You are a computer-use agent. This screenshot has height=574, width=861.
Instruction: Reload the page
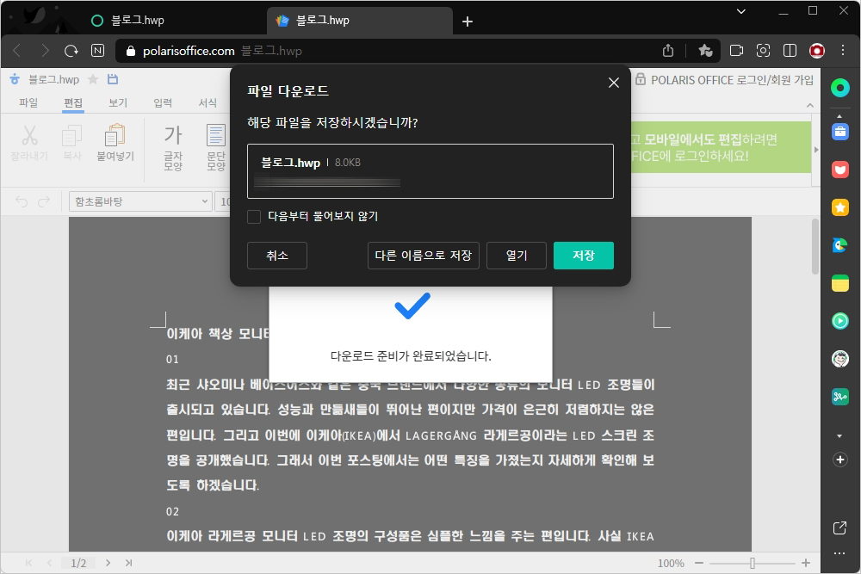pyautogui.click(x=71, y=51)
